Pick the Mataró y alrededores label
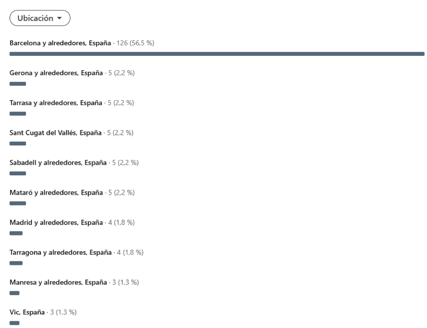 click(x=56, y=193)
